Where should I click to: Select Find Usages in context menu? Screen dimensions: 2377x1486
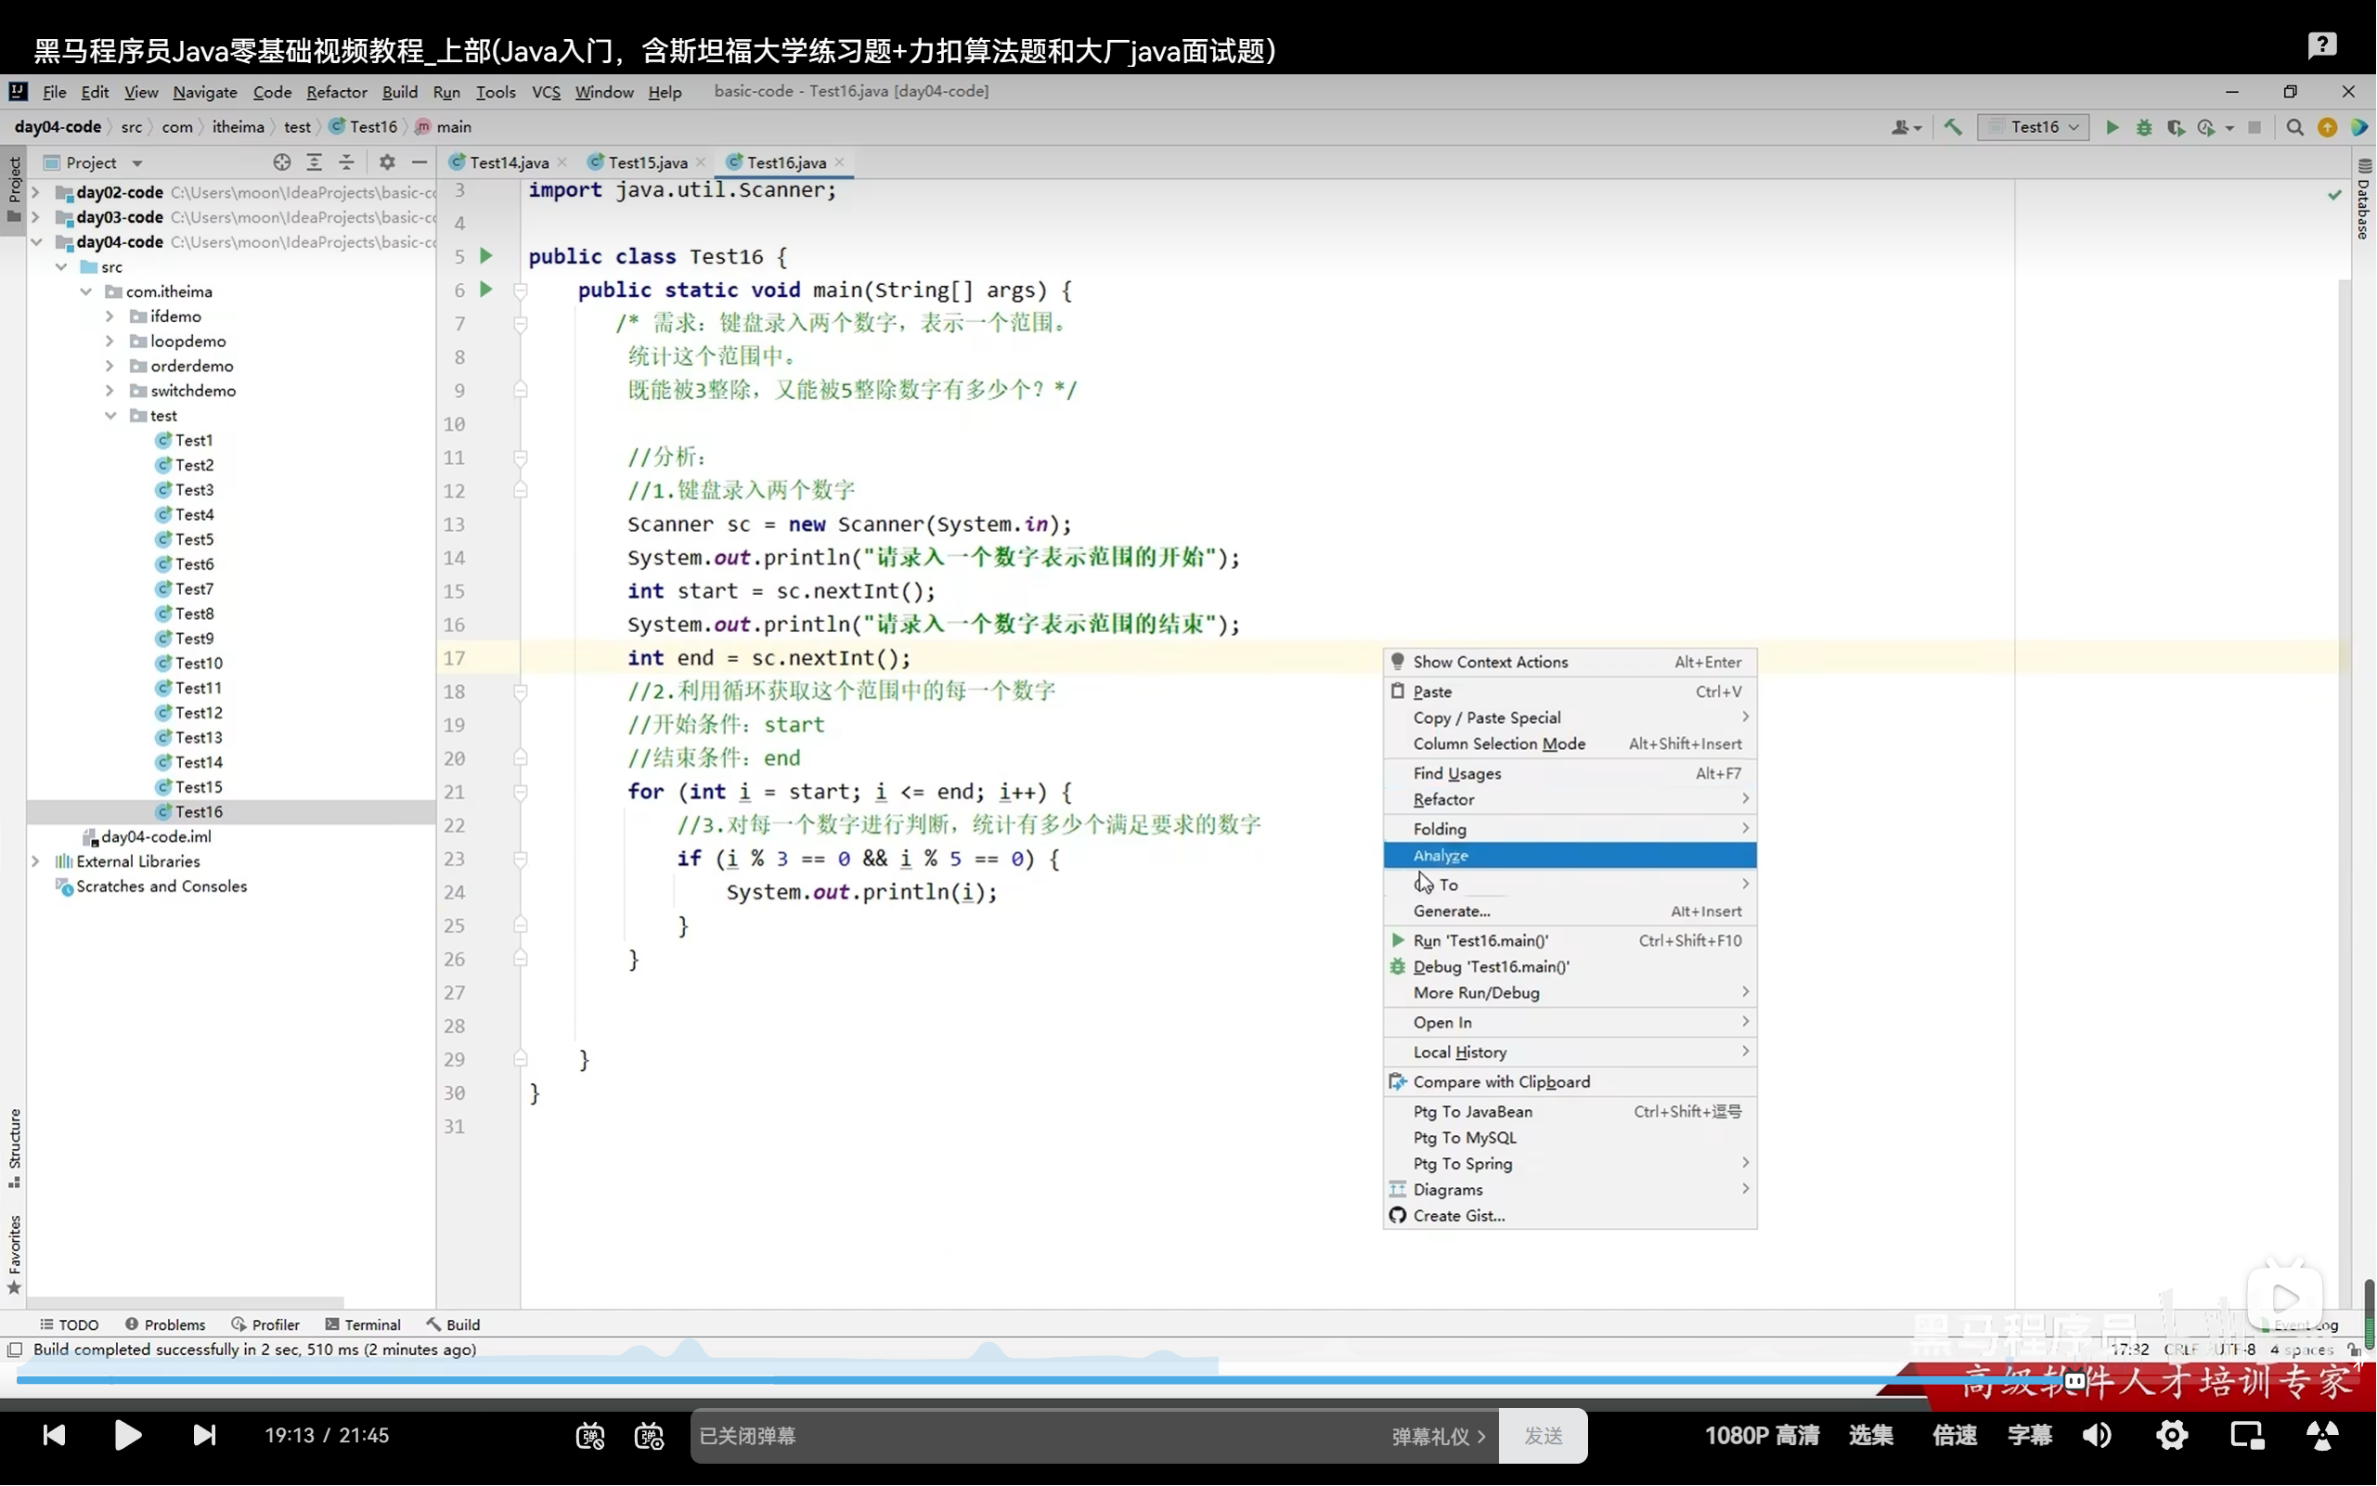coord(1456,773)
